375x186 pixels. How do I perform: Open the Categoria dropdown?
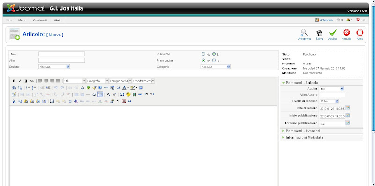[216, 67]
